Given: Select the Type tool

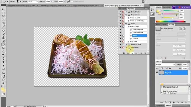Looking at the screenshot, I should tap(3, 62).
